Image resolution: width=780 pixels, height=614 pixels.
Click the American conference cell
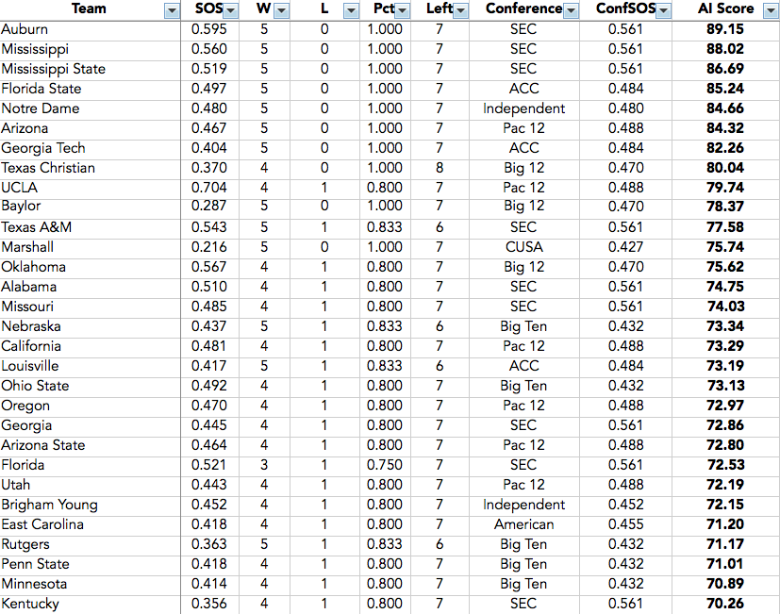point(523,524)
